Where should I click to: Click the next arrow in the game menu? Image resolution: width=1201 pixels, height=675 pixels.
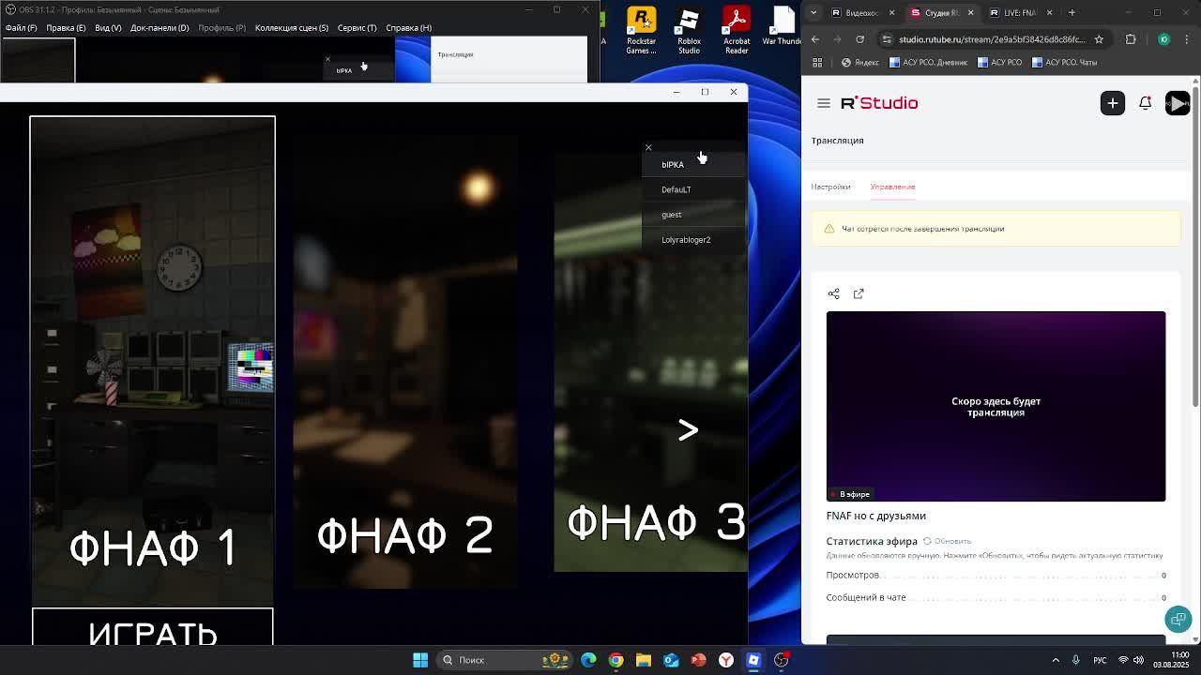click(x=688, y=429)
